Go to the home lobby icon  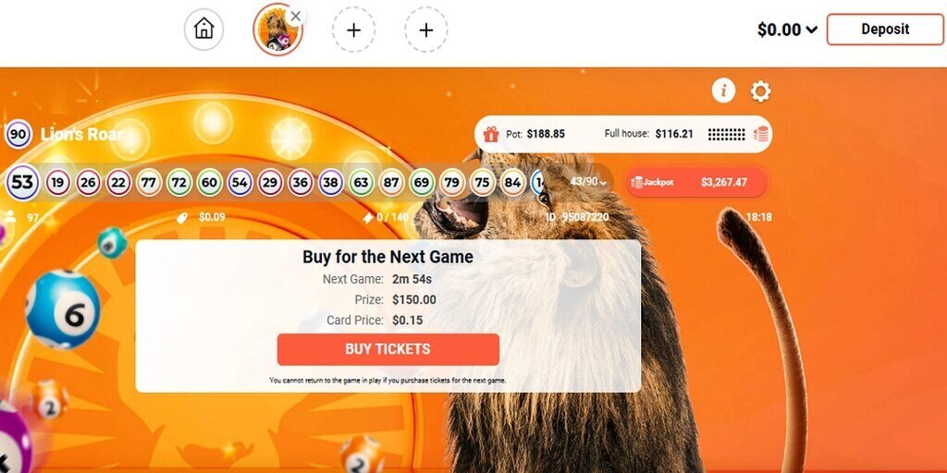pyautogui.click(x=204, y=29)
